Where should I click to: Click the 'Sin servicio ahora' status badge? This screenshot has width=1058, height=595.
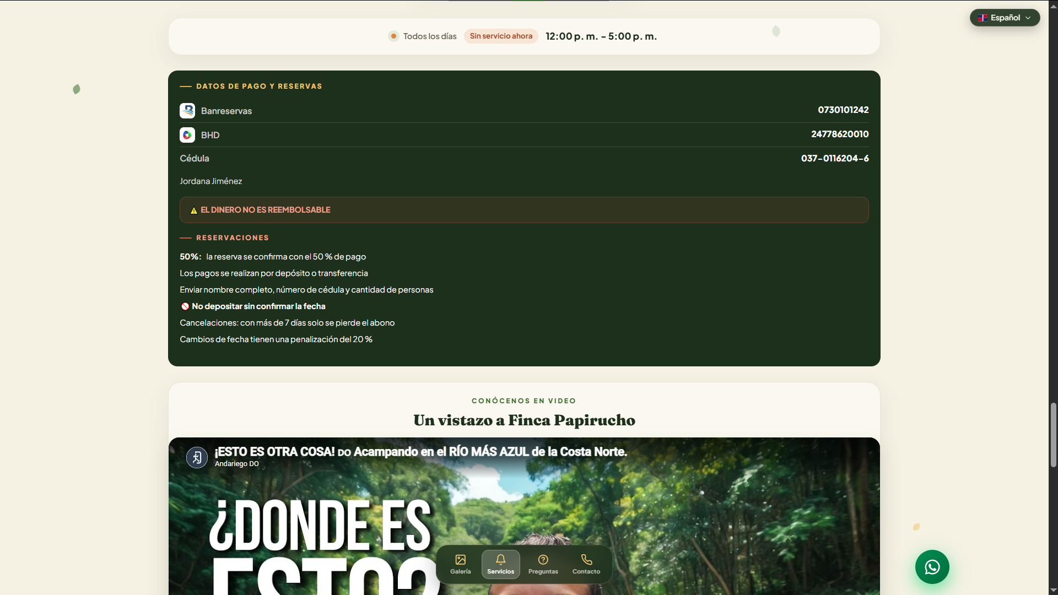pyautogui.click(x=501, y=36)
